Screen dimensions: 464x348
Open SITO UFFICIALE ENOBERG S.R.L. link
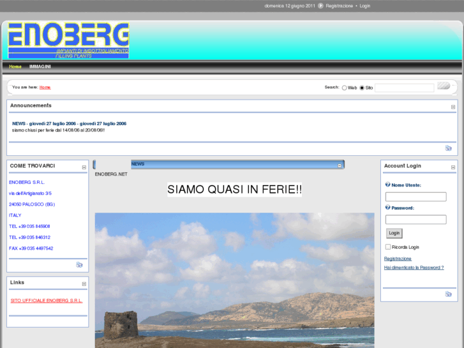click(x=47, y=301)
